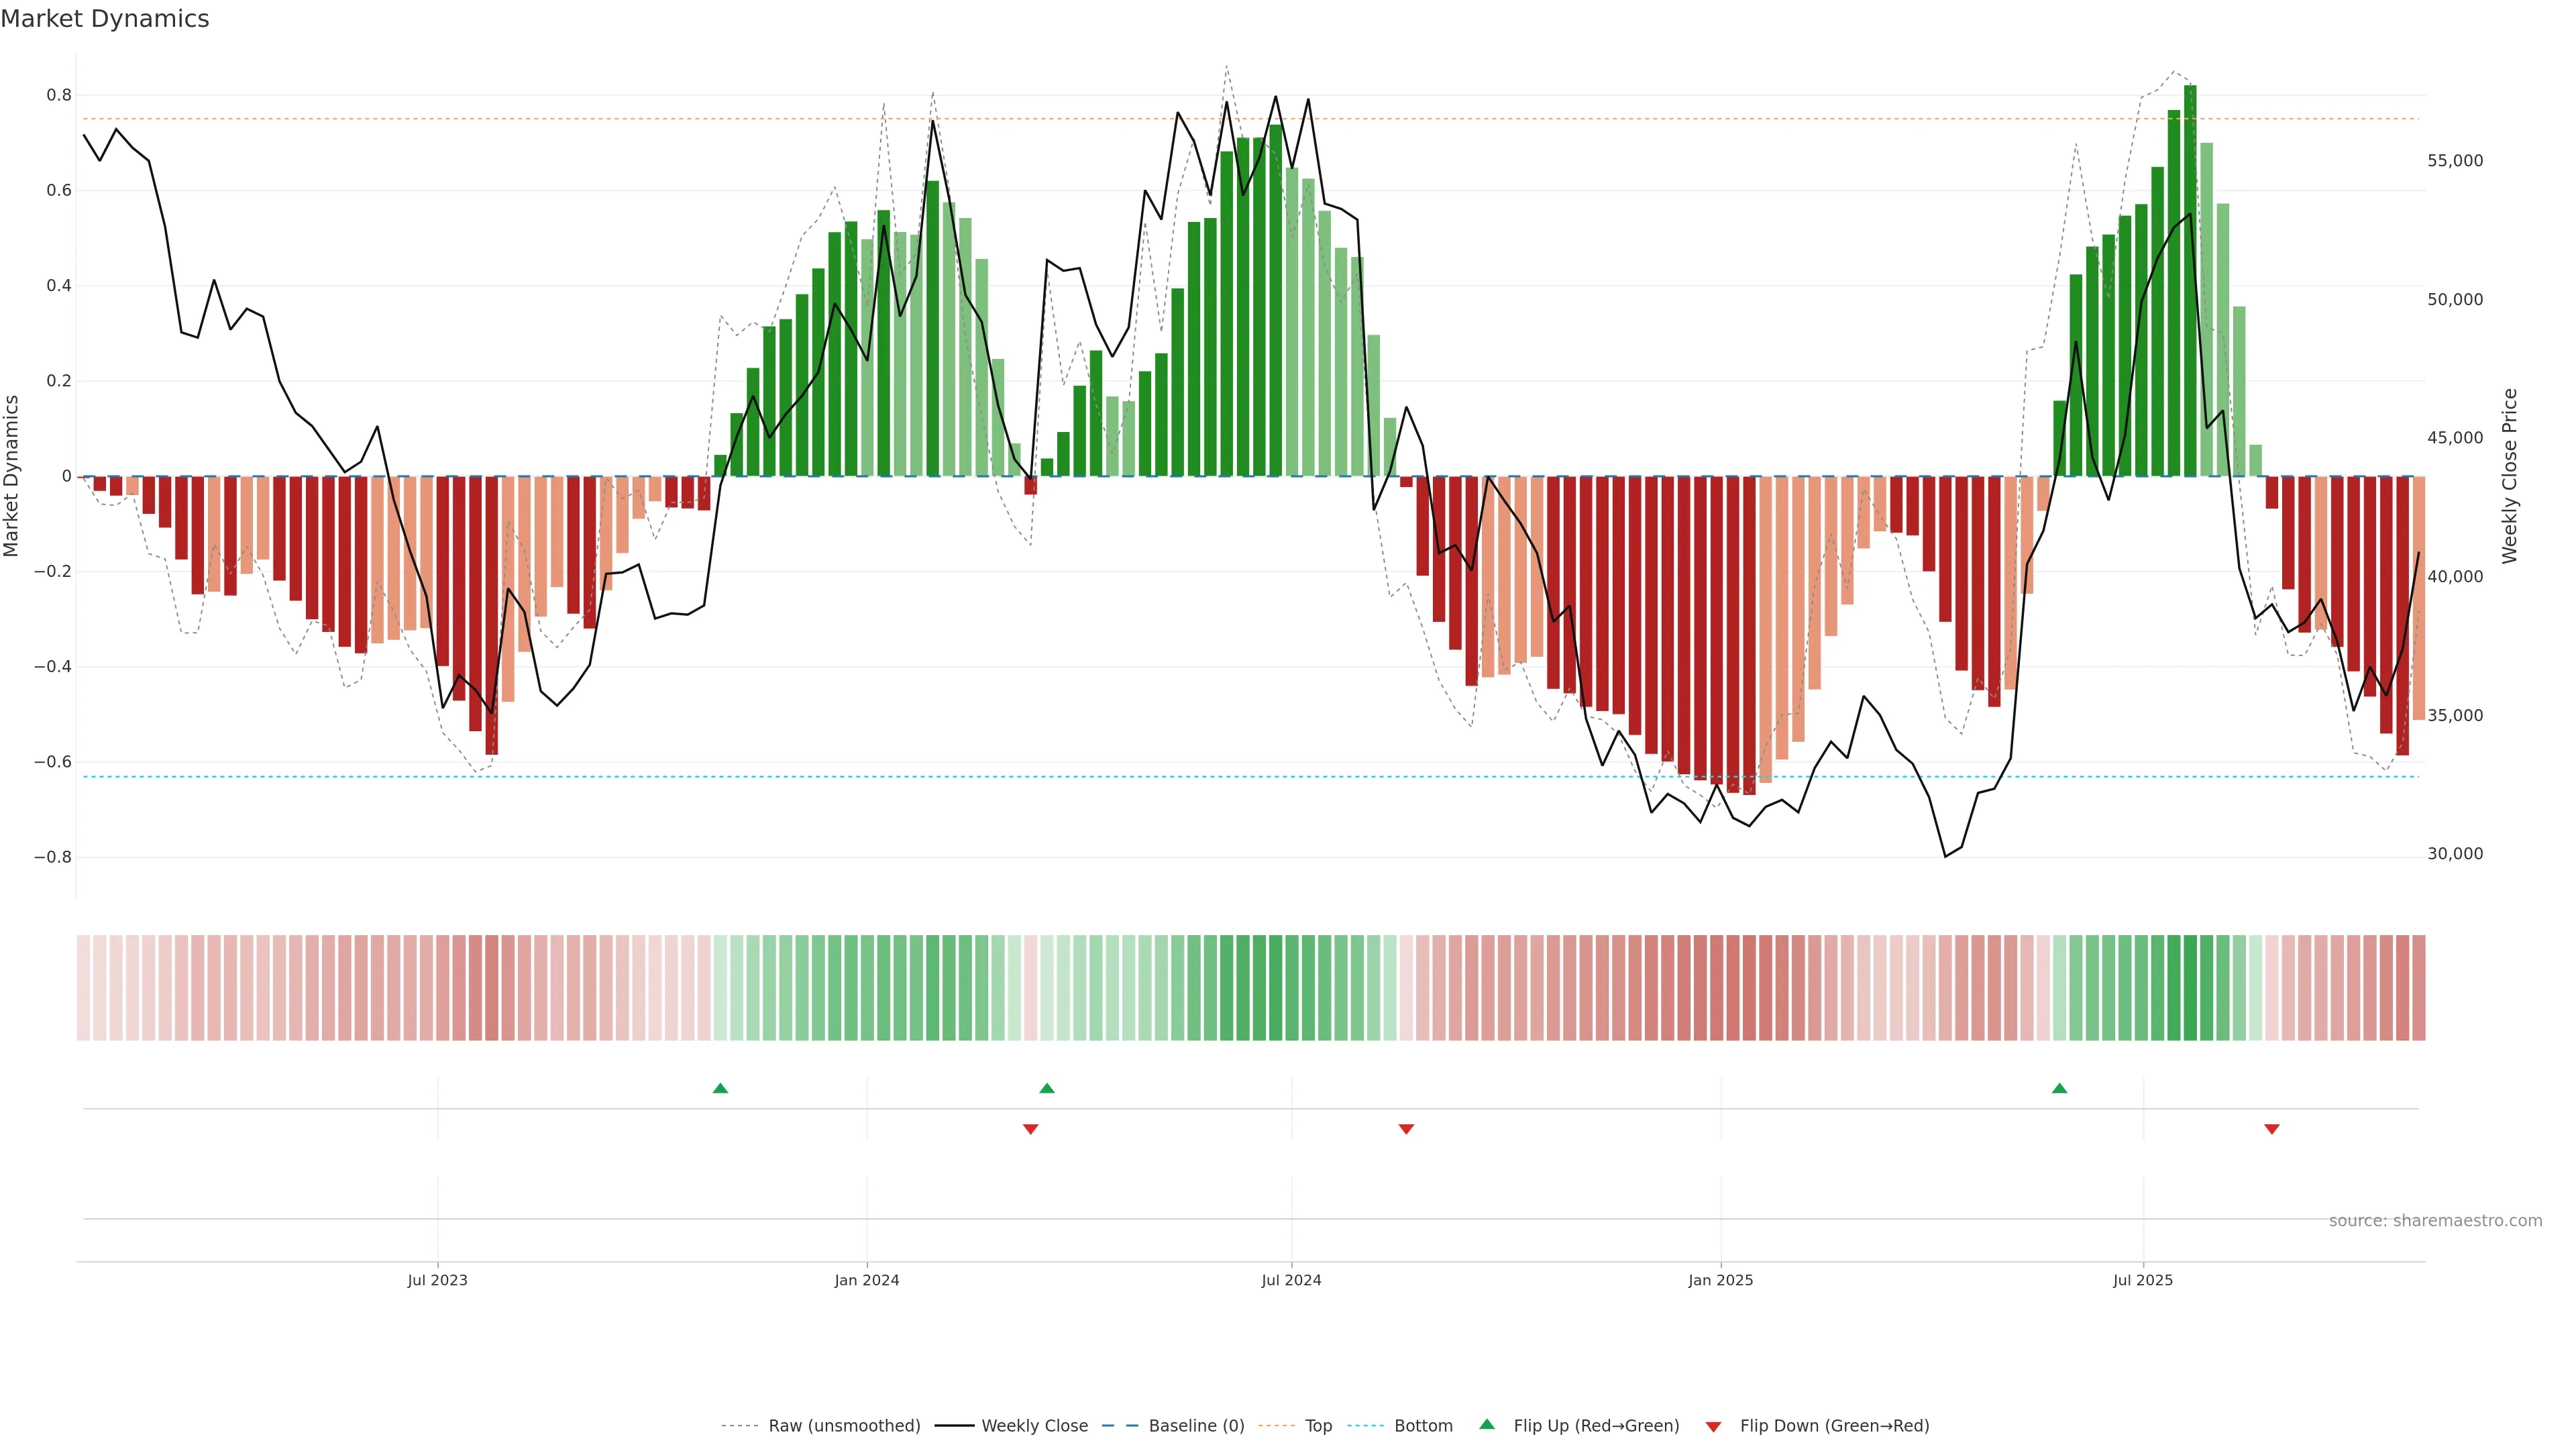Click the Jul 2024 x-axis label

pyautogui.click(x=1291, y=1280)
